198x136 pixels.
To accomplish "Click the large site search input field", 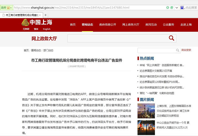I will click(117, 38).
